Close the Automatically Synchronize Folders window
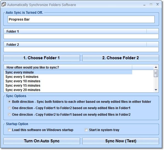 point(157,4)
